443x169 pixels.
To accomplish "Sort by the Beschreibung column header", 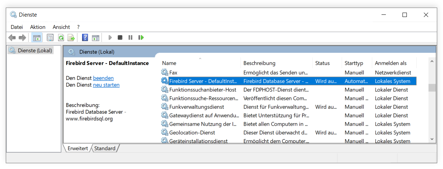I will 277,63.
